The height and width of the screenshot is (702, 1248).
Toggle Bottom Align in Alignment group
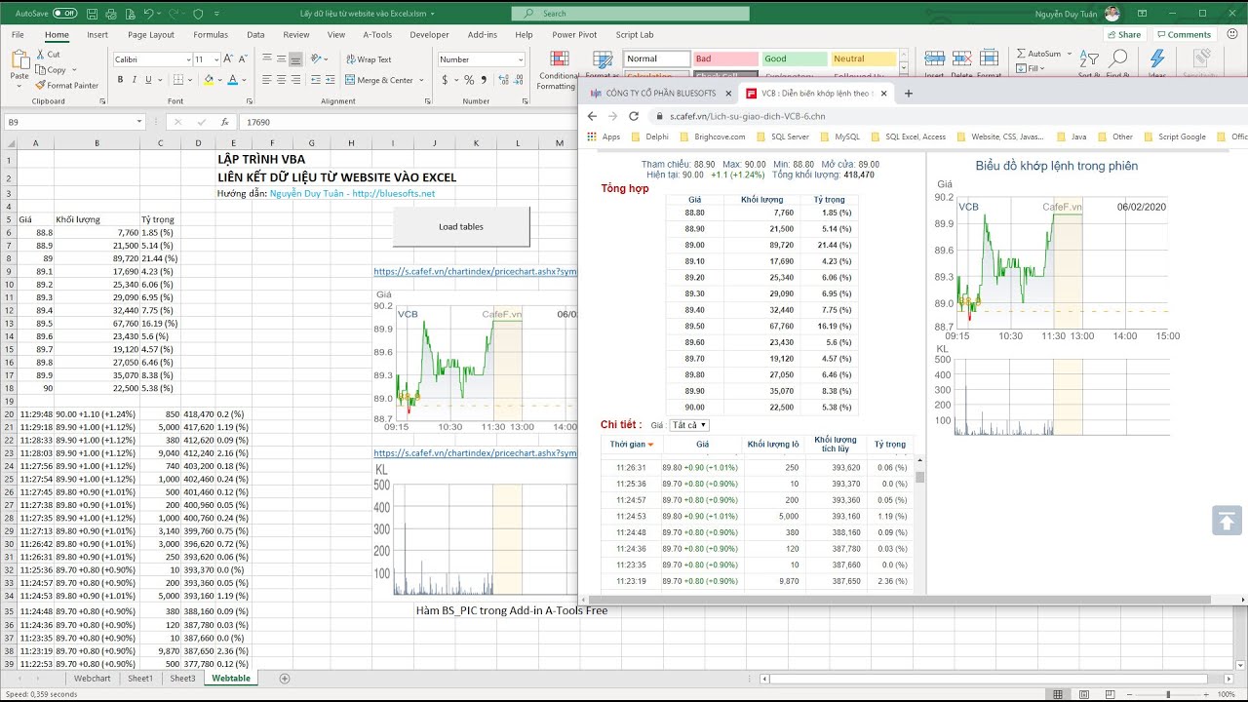[295, 59]
